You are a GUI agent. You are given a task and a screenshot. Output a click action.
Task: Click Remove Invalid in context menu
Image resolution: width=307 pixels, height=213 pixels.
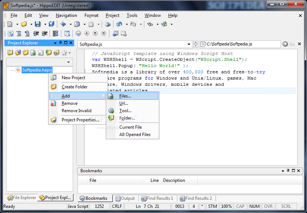(78, 111)
